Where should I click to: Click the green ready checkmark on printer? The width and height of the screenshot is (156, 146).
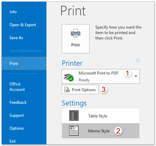(71, 79)
